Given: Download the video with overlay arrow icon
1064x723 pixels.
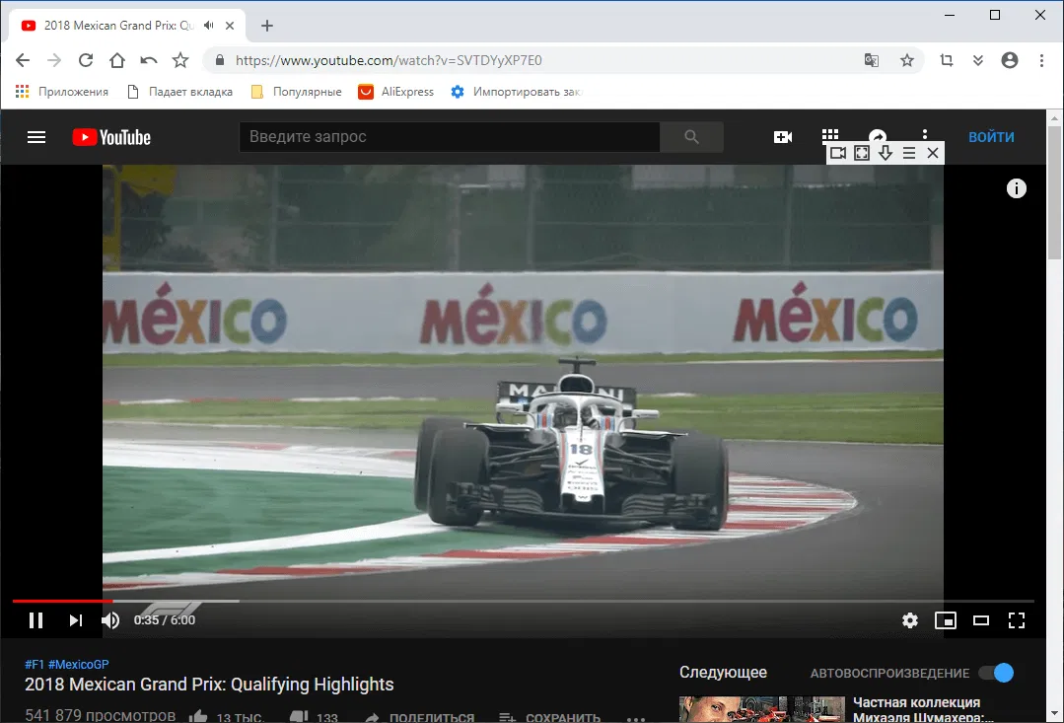Looking at the screenshot, I should coord(886,153).
